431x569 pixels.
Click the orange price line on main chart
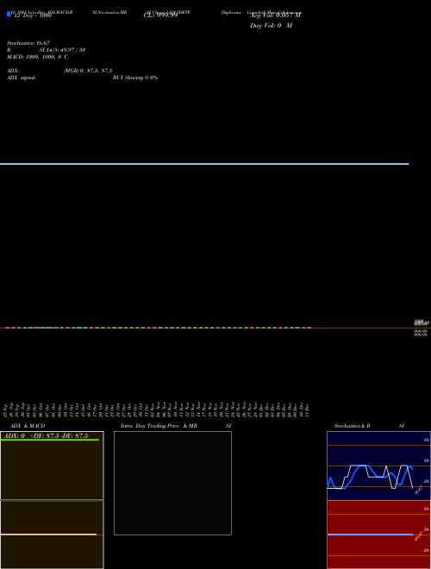[x=215, y=328]
